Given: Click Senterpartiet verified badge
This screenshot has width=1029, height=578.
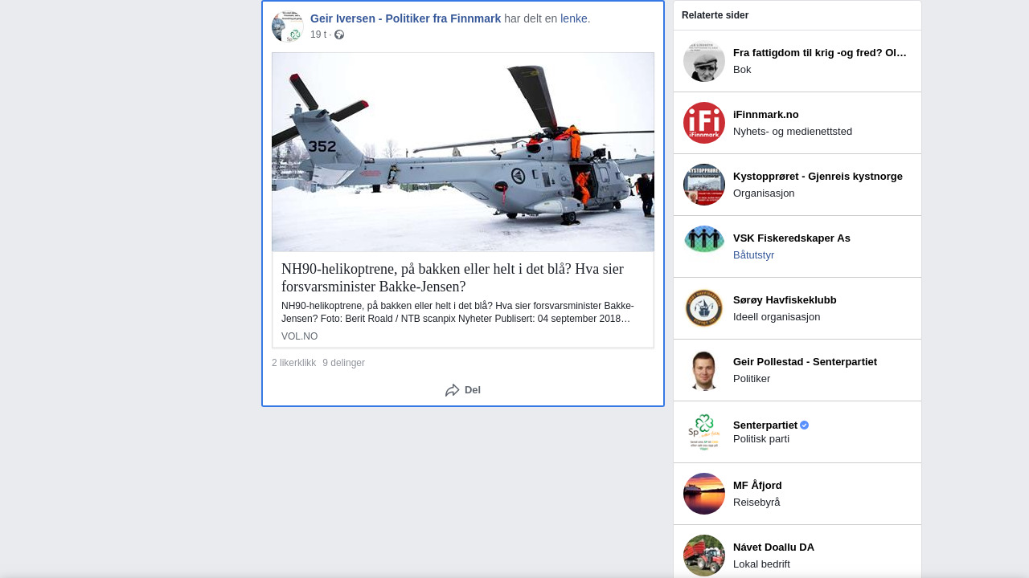Looking at the screenshot, I should [805, 425].
